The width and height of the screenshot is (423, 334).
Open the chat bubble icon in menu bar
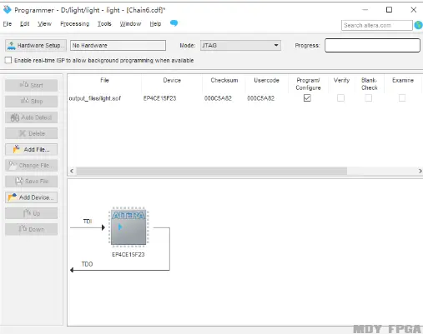coord(174,23)
